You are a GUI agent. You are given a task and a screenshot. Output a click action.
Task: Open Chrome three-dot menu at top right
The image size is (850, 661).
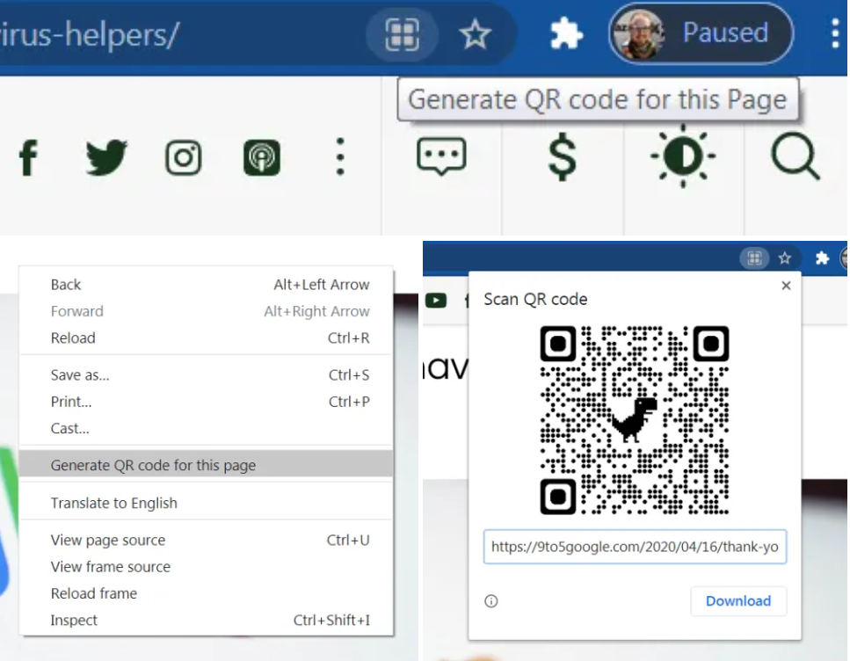coord(835,34)
